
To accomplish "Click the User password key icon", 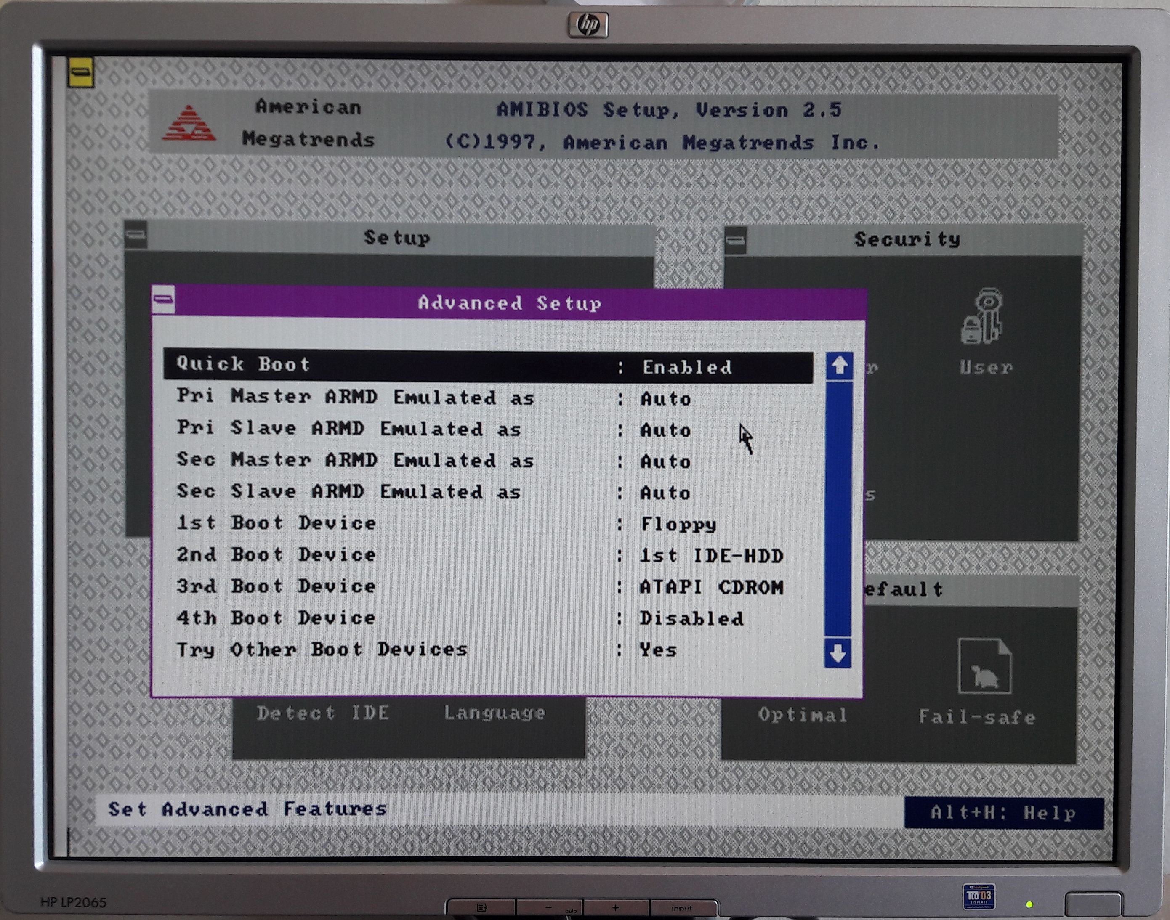I will [x=982, y=316].
